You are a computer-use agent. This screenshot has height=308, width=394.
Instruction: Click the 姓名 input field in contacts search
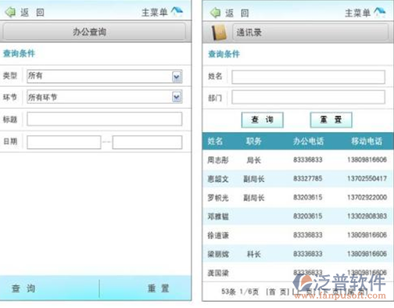point(308,77)
